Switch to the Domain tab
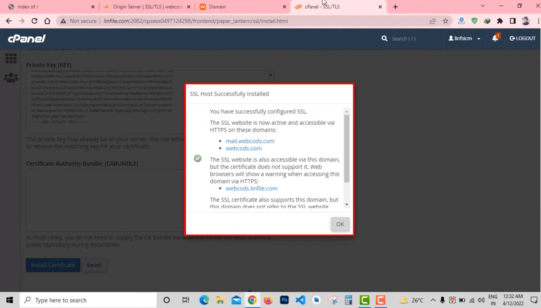The height and width of the screenshot is (308, 541). click(x=242, y=7)
